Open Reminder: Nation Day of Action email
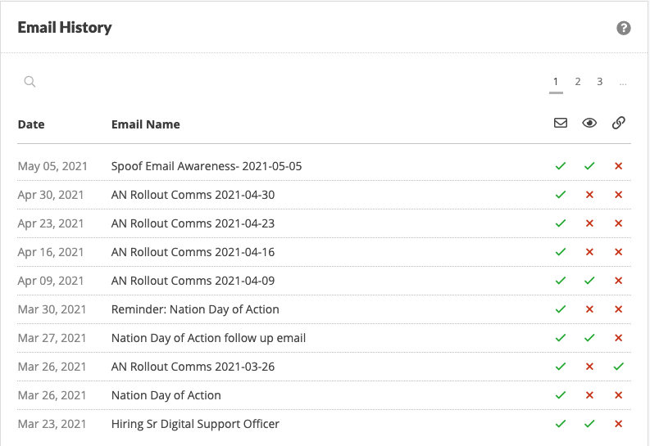Image resolution: width=650 pixels, height=446 pixels. point(195,309)
